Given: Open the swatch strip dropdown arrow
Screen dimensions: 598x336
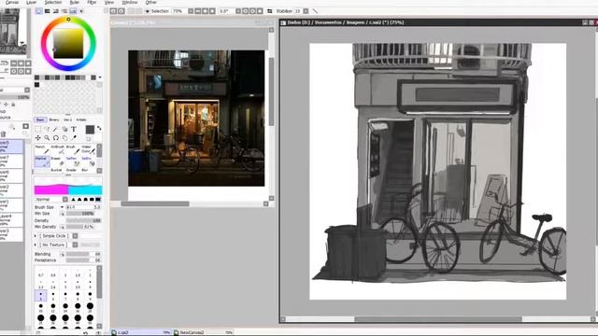Looking at the screenshot, I should 100,77.
